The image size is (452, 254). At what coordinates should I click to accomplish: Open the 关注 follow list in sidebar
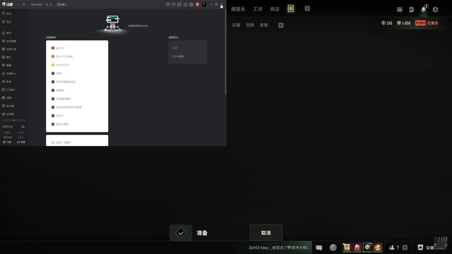click(x=7, y=14)
